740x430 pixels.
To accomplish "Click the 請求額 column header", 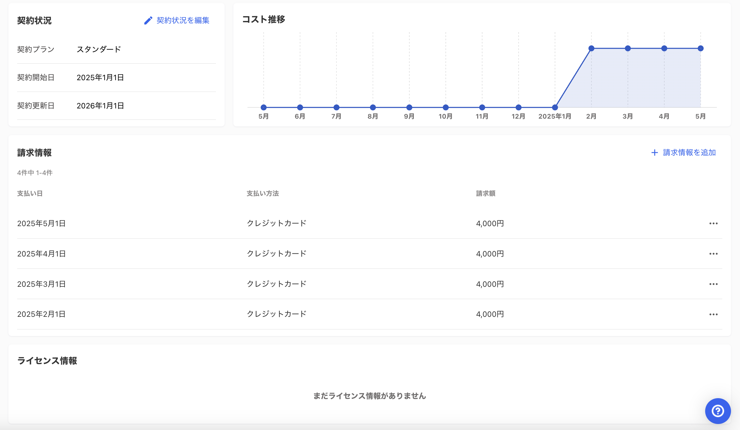I will click(486, 193).
